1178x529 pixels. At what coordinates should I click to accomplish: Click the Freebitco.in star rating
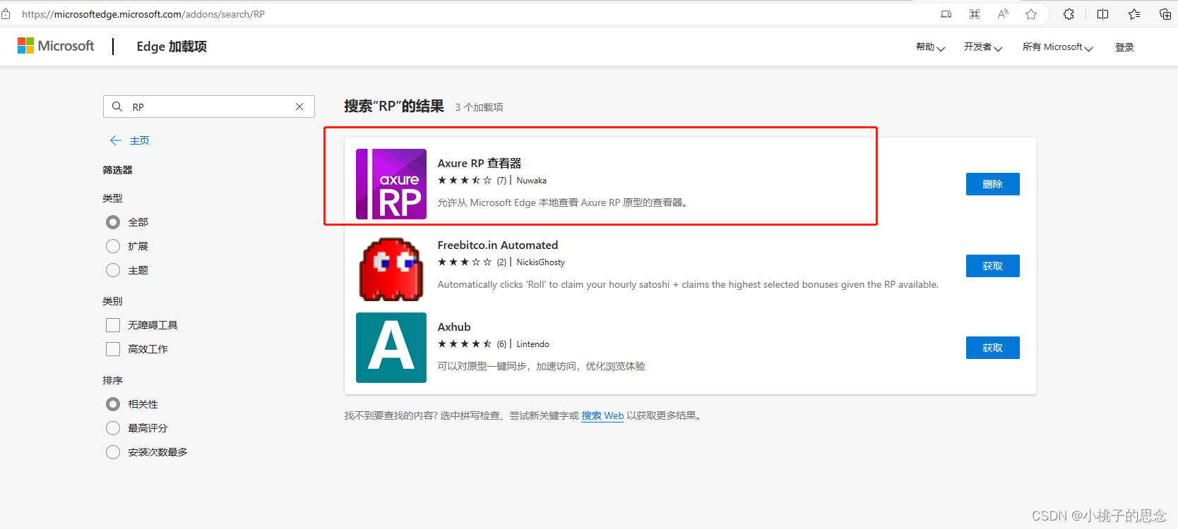464,262
